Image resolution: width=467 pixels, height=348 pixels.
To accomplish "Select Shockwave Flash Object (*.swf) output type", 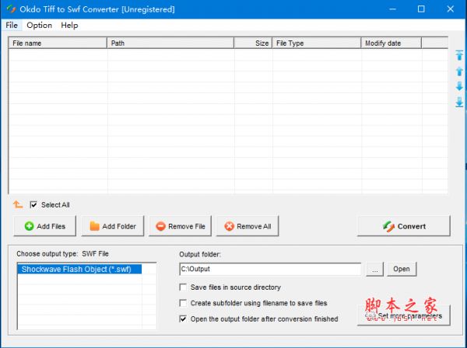I will (79, 270).
